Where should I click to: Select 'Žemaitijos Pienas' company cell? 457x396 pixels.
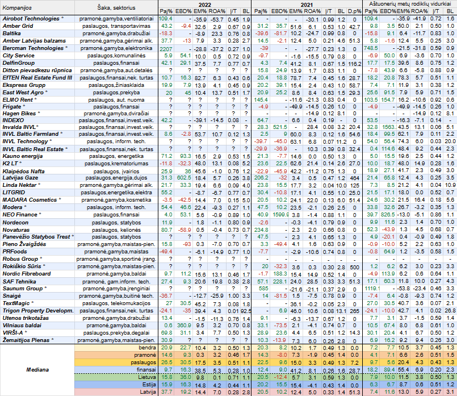[x=37, y=340]
